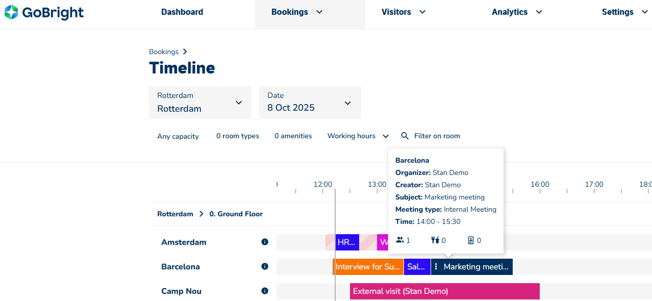Image resolution: width=652 pixels, height=301 pixels.
Task: Open the Visitors menu
Action: (x=404, y=12)
